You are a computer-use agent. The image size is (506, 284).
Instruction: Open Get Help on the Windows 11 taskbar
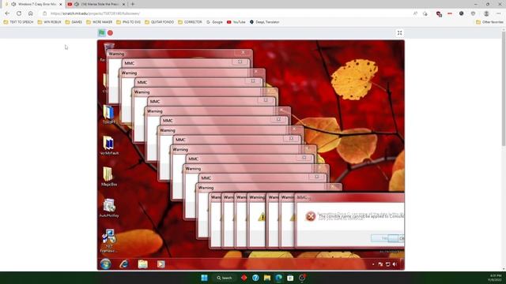(255, 278)
